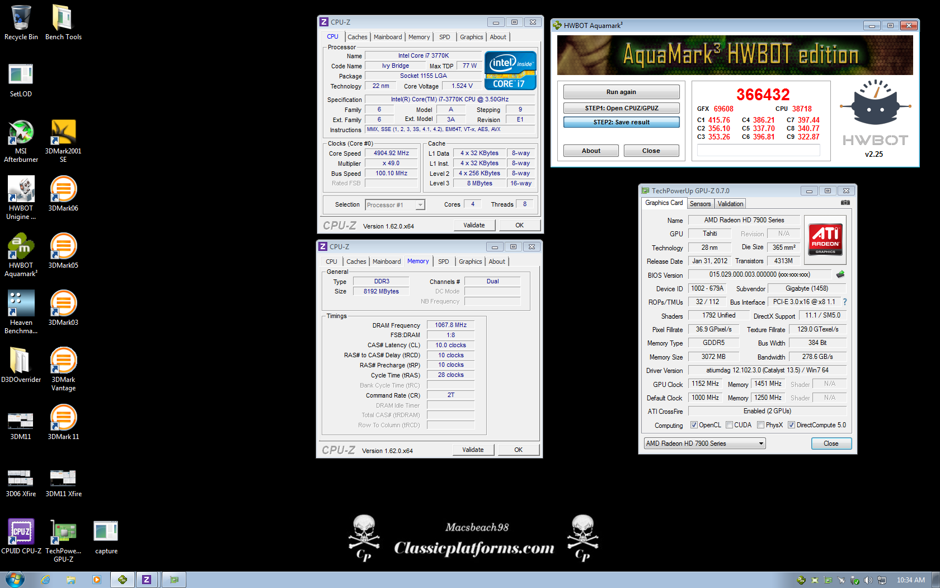Click Bus Interface question mark icon
The width and height of the screenshot is (940, 588).
845,302
